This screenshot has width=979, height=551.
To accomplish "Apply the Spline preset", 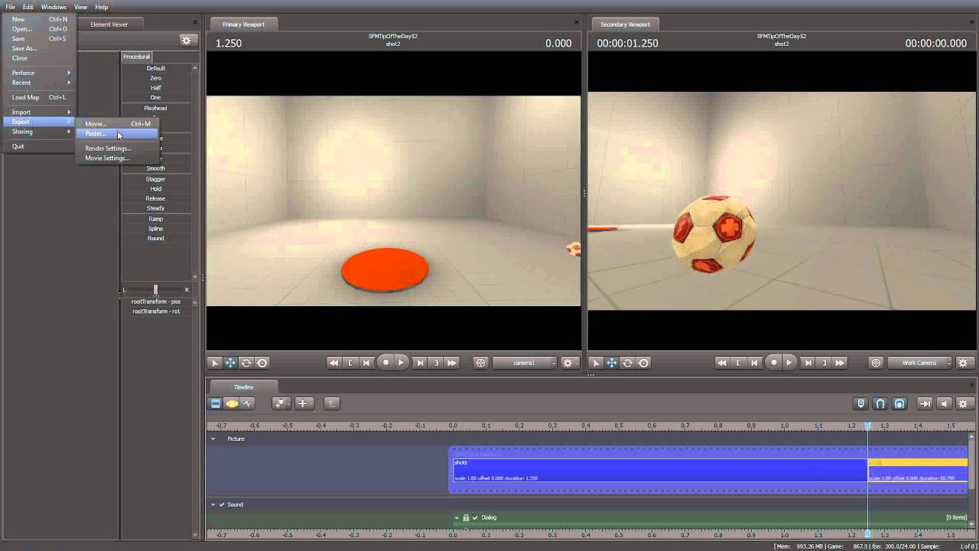I will pos(156,228).
